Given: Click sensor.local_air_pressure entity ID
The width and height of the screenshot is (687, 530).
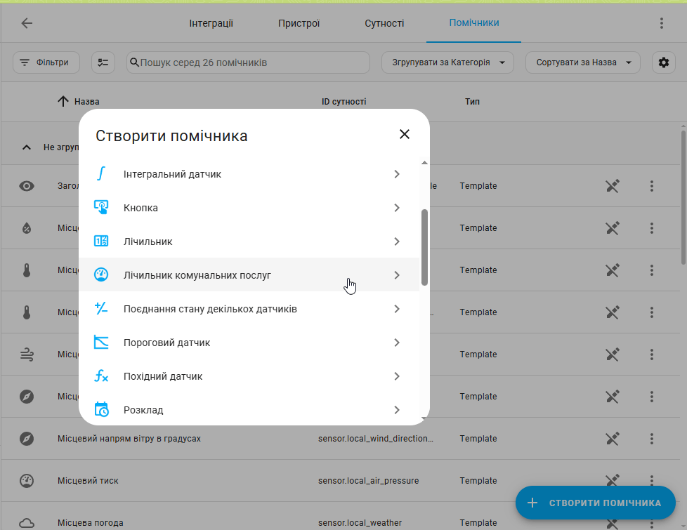Looking at the screenshot, I should tap(369, 480).
